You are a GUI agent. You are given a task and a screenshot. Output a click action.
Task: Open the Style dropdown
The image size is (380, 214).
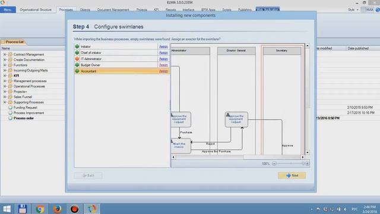coord(353,10)
